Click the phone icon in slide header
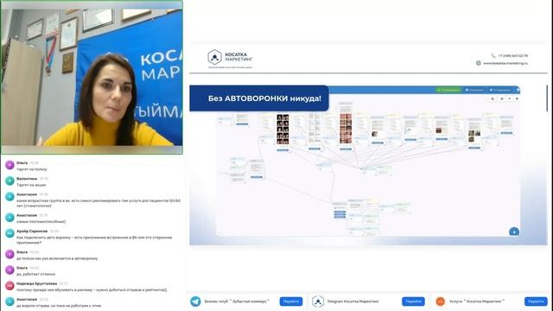553x311 pixels. point(493,55)
